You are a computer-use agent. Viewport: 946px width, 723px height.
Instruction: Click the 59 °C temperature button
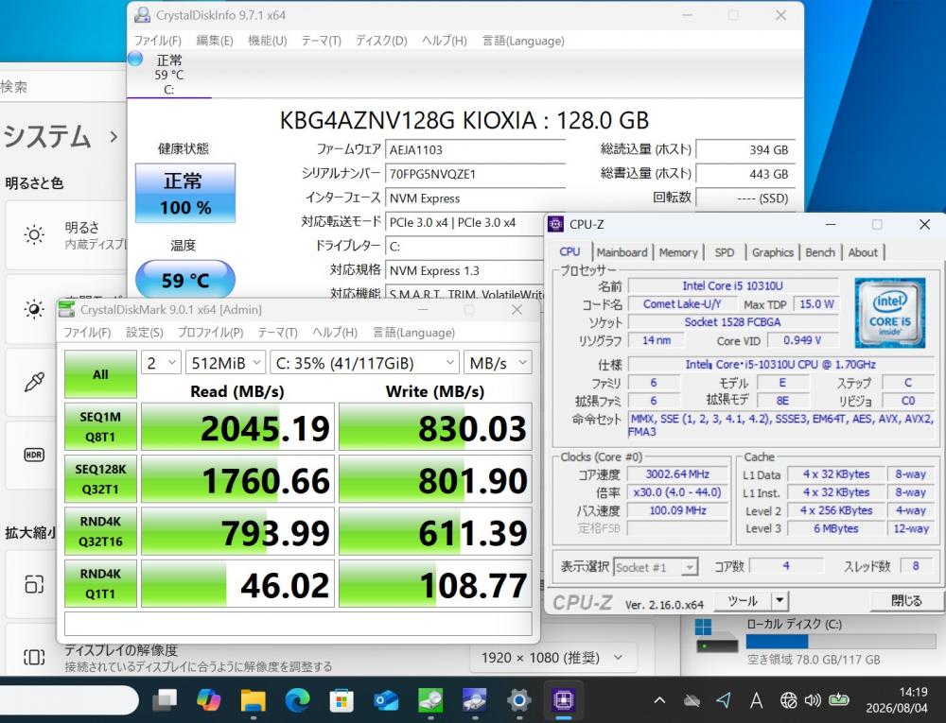pyautogui.click(x=185, y=280)
